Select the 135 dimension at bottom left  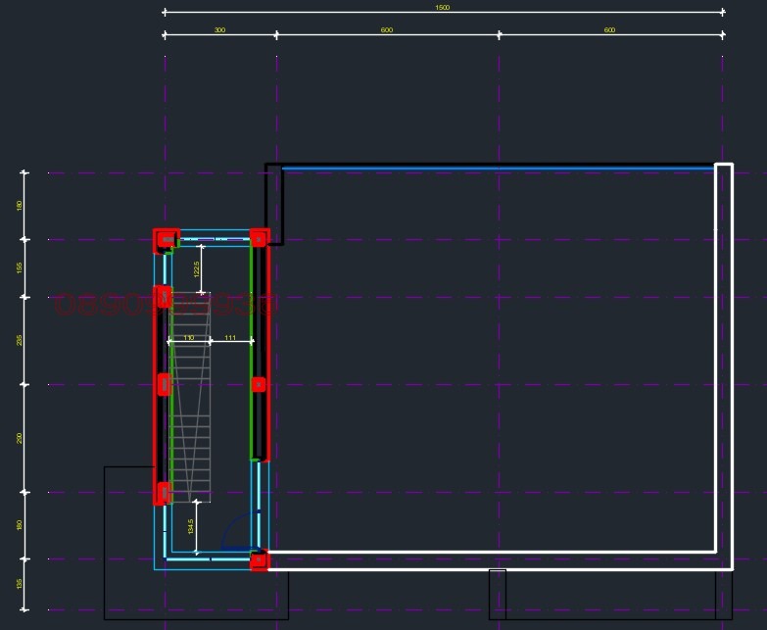[x=20, y=584]
